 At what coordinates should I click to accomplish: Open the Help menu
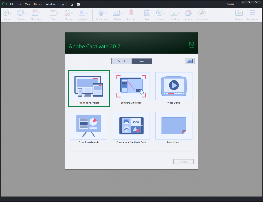pos(61,4)
